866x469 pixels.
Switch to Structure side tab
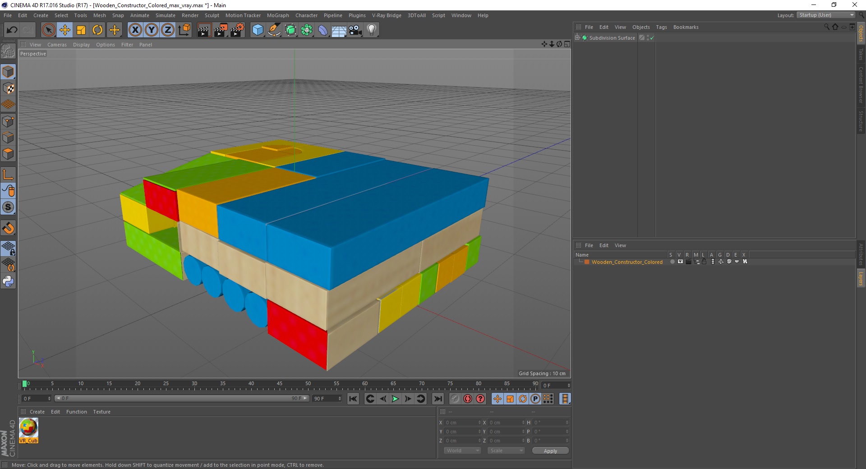861,121
